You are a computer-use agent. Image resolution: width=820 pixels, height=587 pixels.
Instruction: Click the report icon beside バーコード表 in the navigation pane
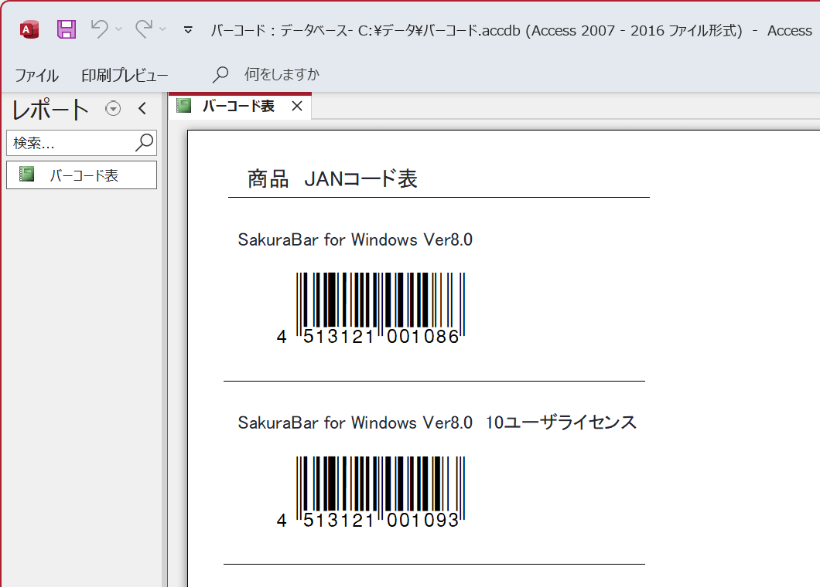[26, 175]
